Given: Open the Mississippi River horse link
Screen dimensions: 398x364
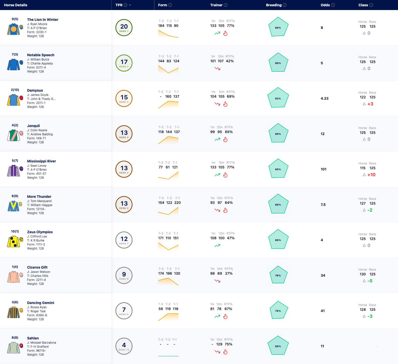Looking at the screenshot, I should 41,161.
